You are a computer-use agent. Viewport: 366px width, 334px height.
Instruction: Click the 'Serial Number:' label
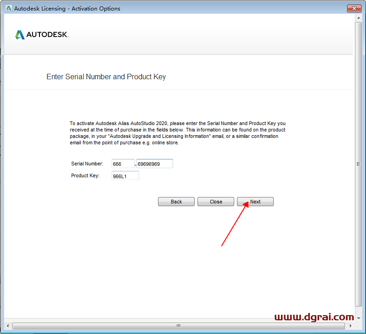point(87,164)
